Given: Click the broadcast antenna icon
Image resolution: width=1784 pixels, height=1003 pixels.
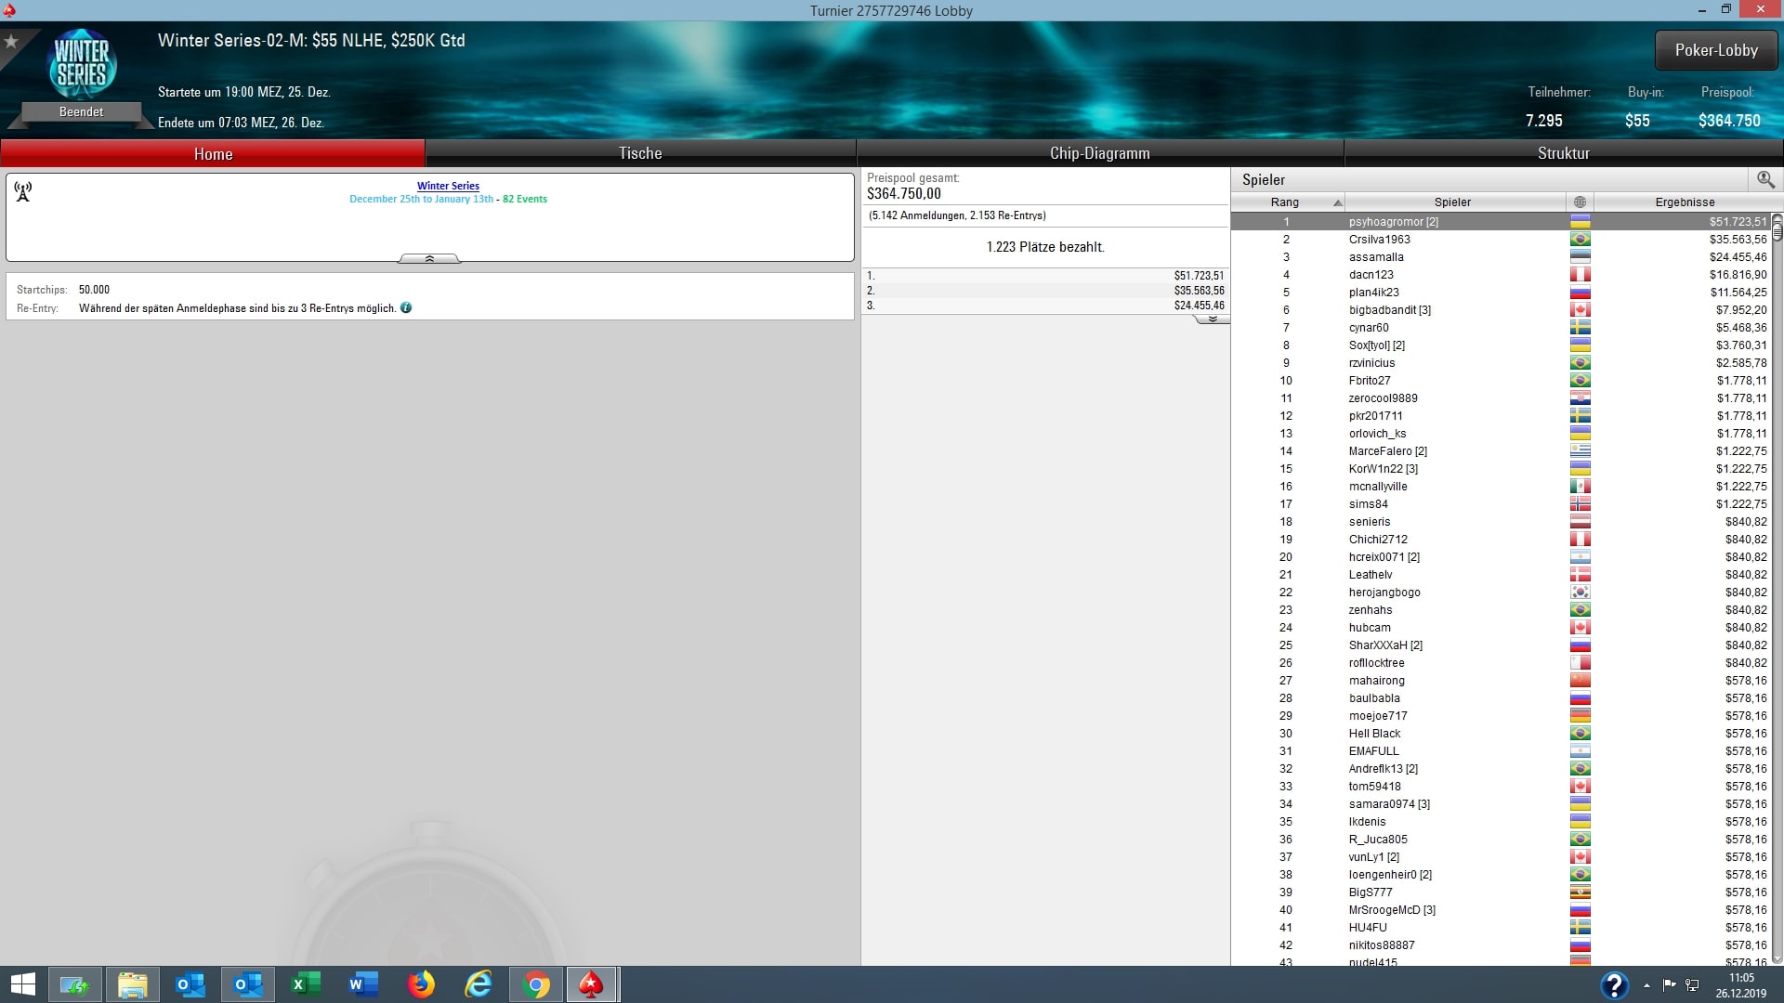Looking at the screenshot, I should click(x=23, y=191).
